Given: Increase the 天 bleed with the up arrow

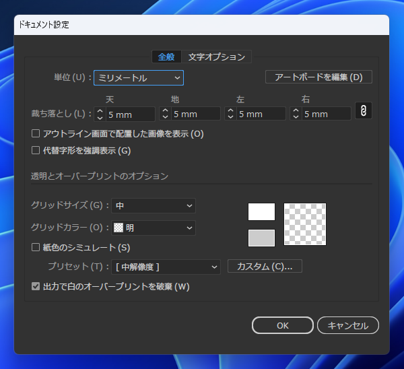Looking at the screenshot, I should (100, 111).
